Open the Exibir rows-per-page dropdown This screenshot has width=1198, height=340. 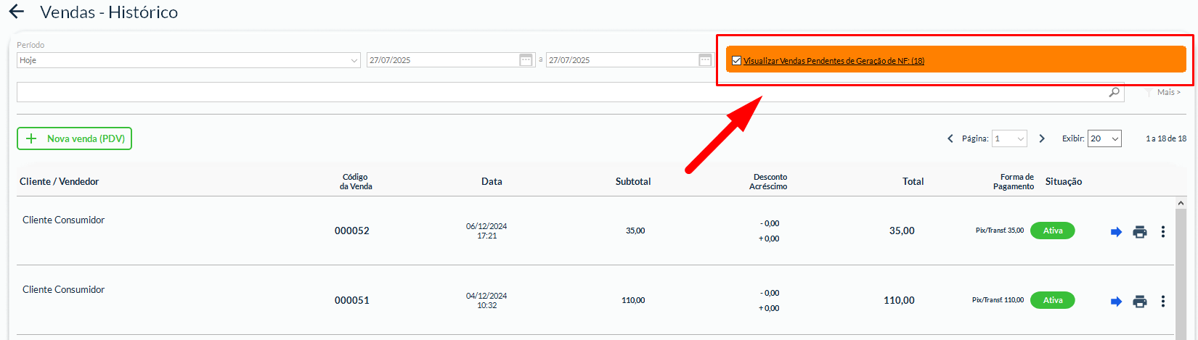pyautogui.click(x=1104, y=138)
